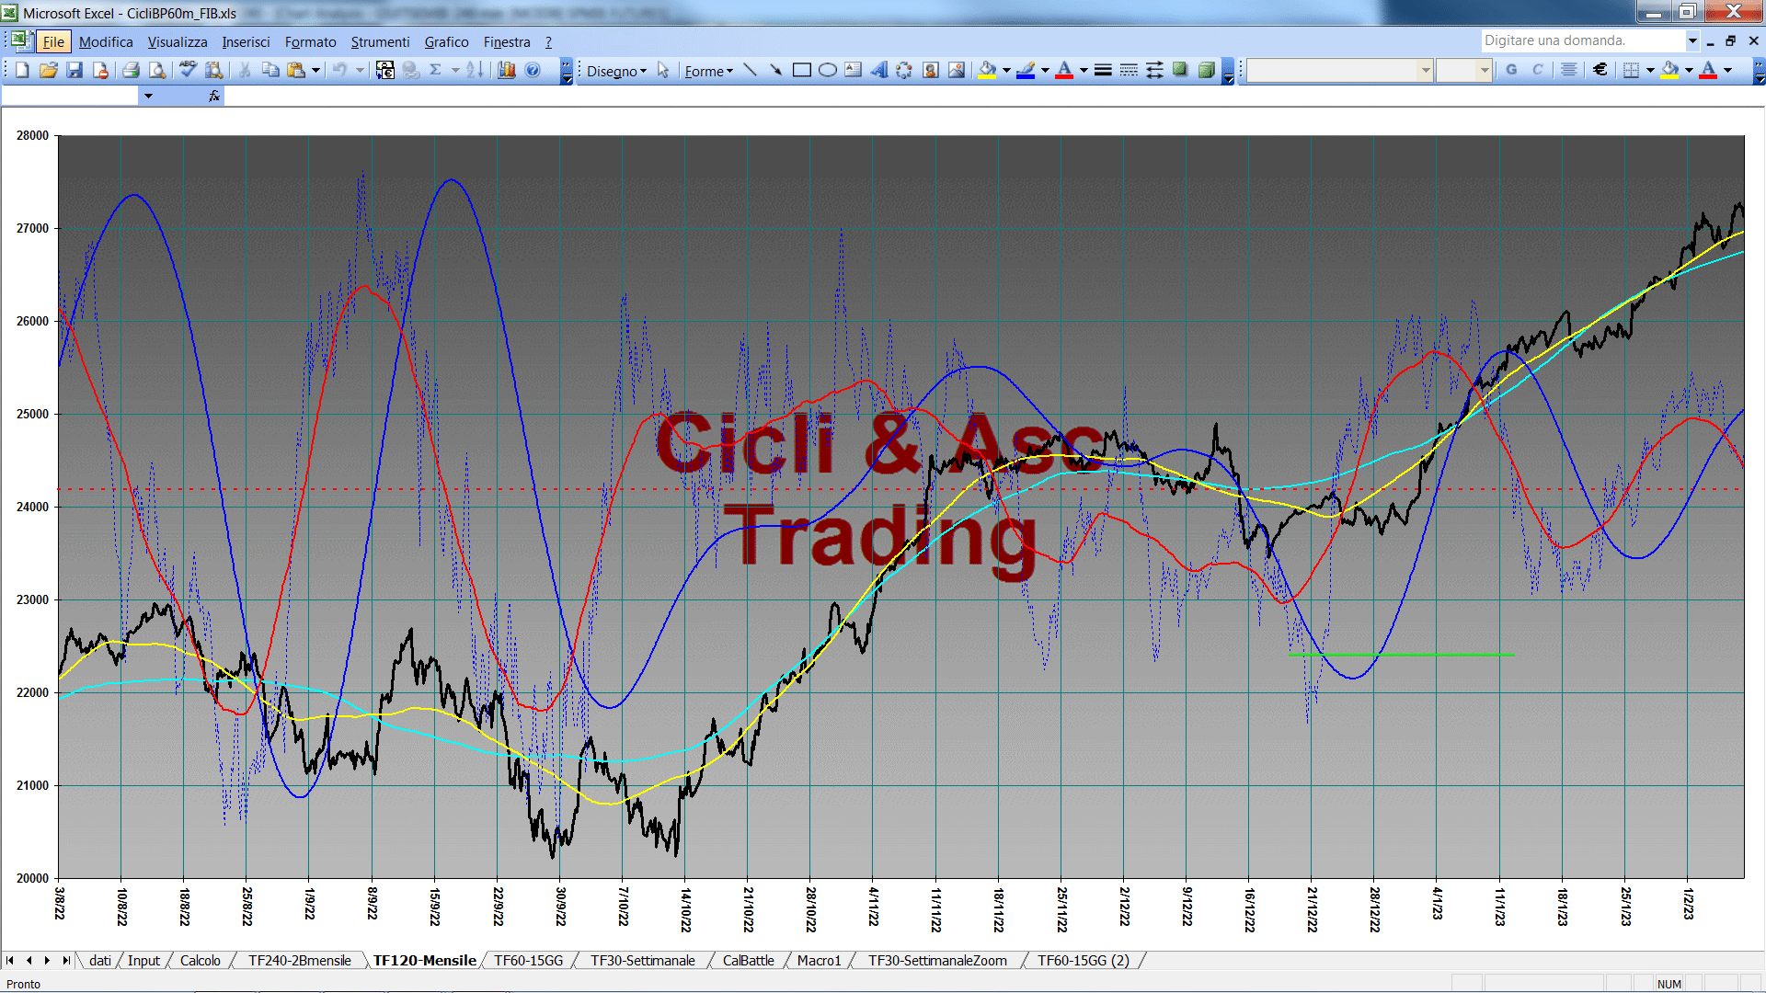This screenshot has width=1766, height=993.
Task: Select the Arrow drawing tool
Action: tap(776, 70)
